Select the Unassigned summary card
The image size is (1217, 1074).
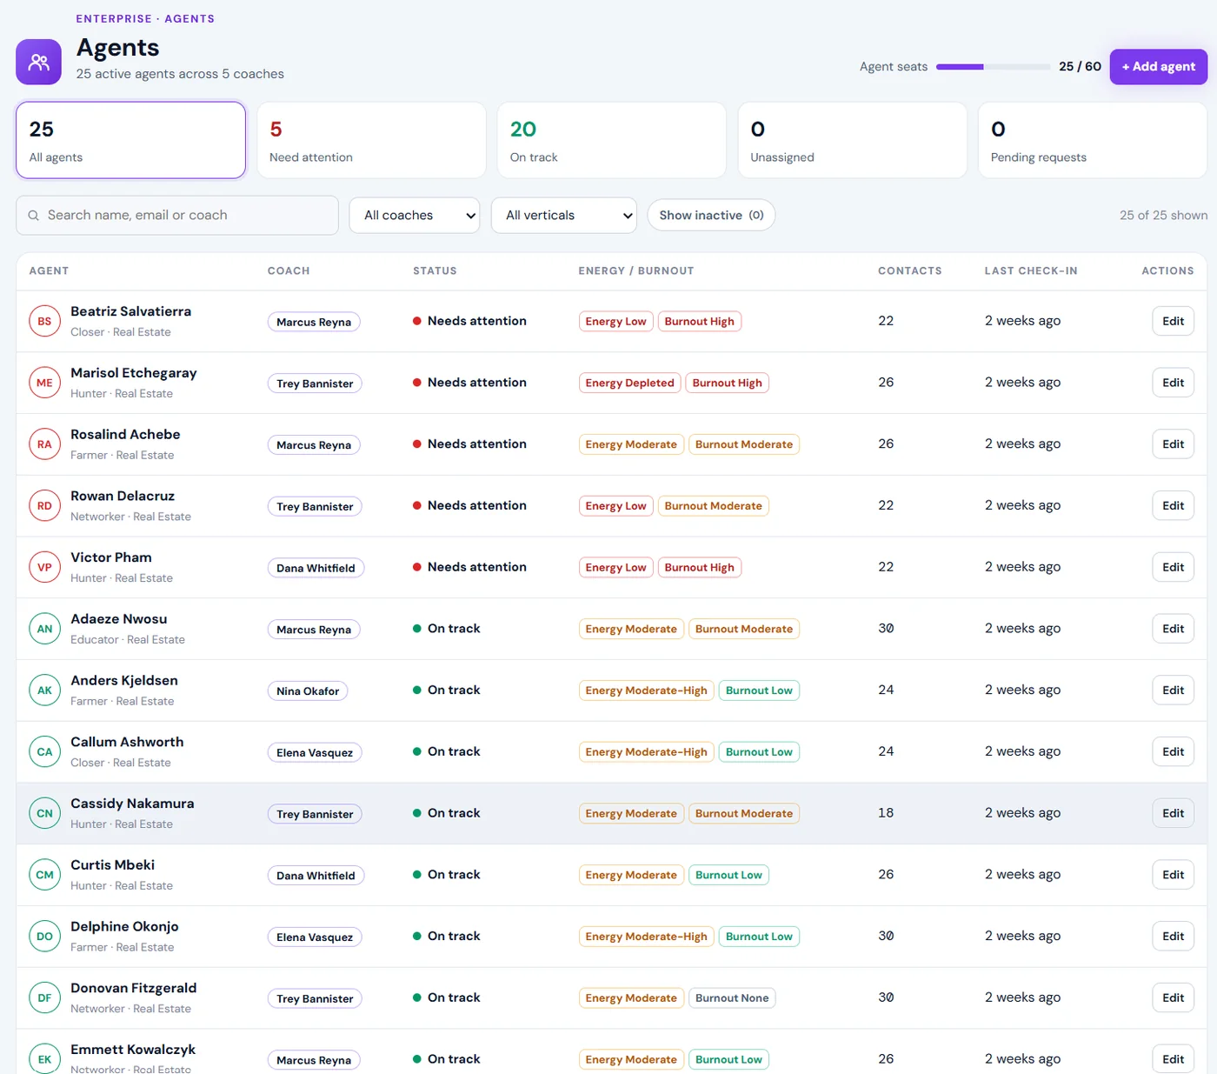[852, 140]
